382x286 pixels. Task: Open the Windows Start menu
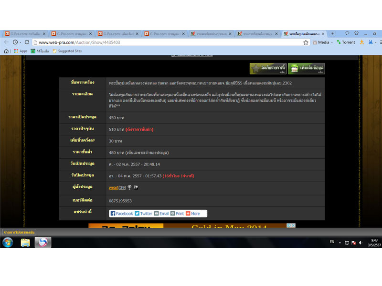click(8, 242)
